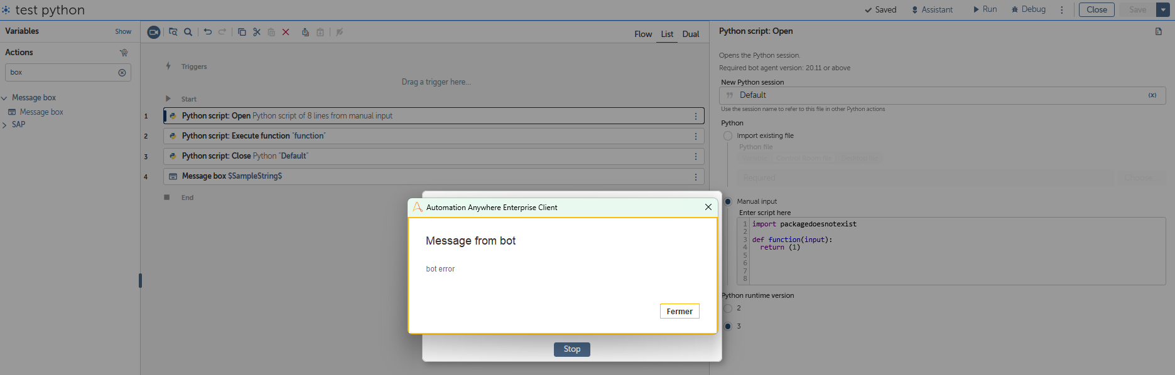Switch to Dual view
Viewport: 1175px width, 375px height.
coord(691,34)
